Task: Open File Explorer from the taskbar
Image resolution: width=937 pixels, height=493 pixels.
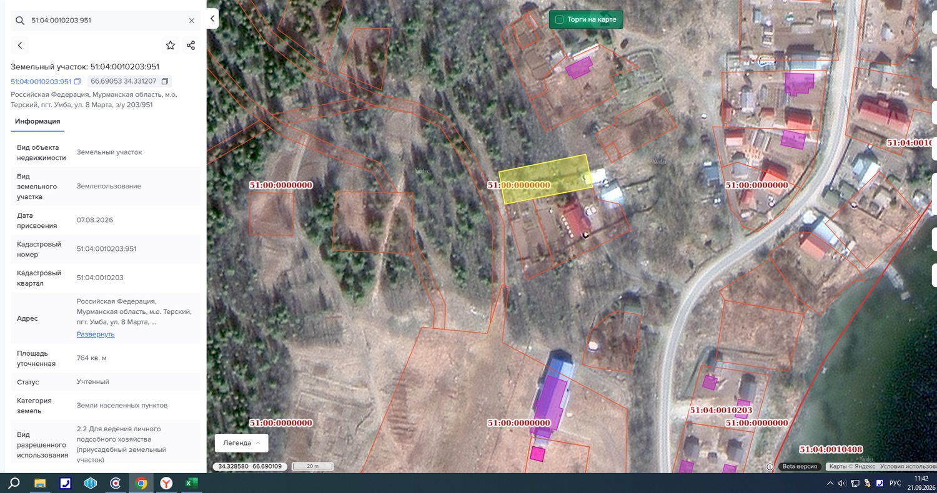Action: (x=40, y=483)
